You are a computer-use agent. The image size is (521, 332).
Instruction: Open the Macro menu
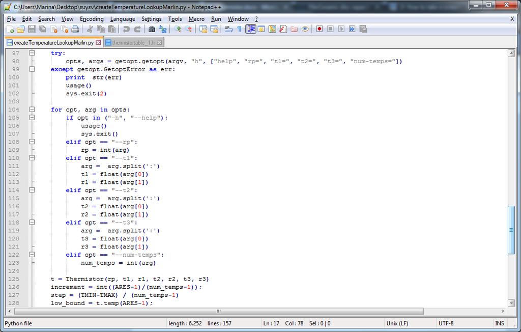point(196,19)
